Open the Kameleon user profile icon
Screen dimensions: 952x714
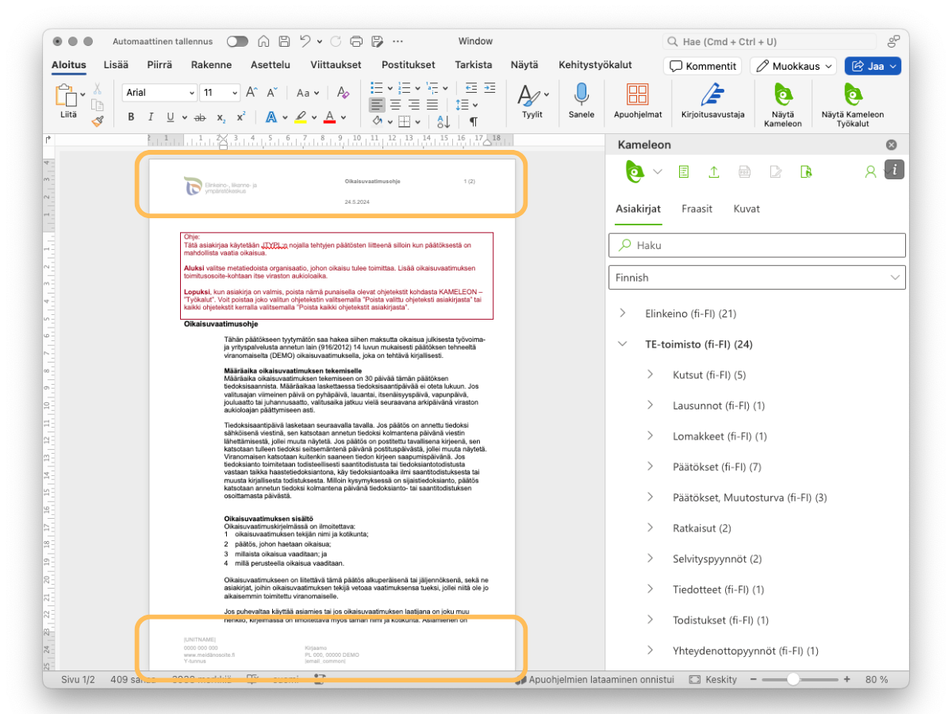click(x=870, y=171)
